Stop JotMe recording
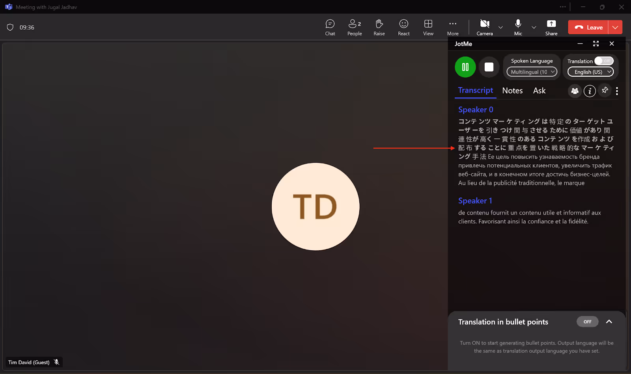Image resolution: width=631 pixels, height=374 pixels. tap(489, 67)
